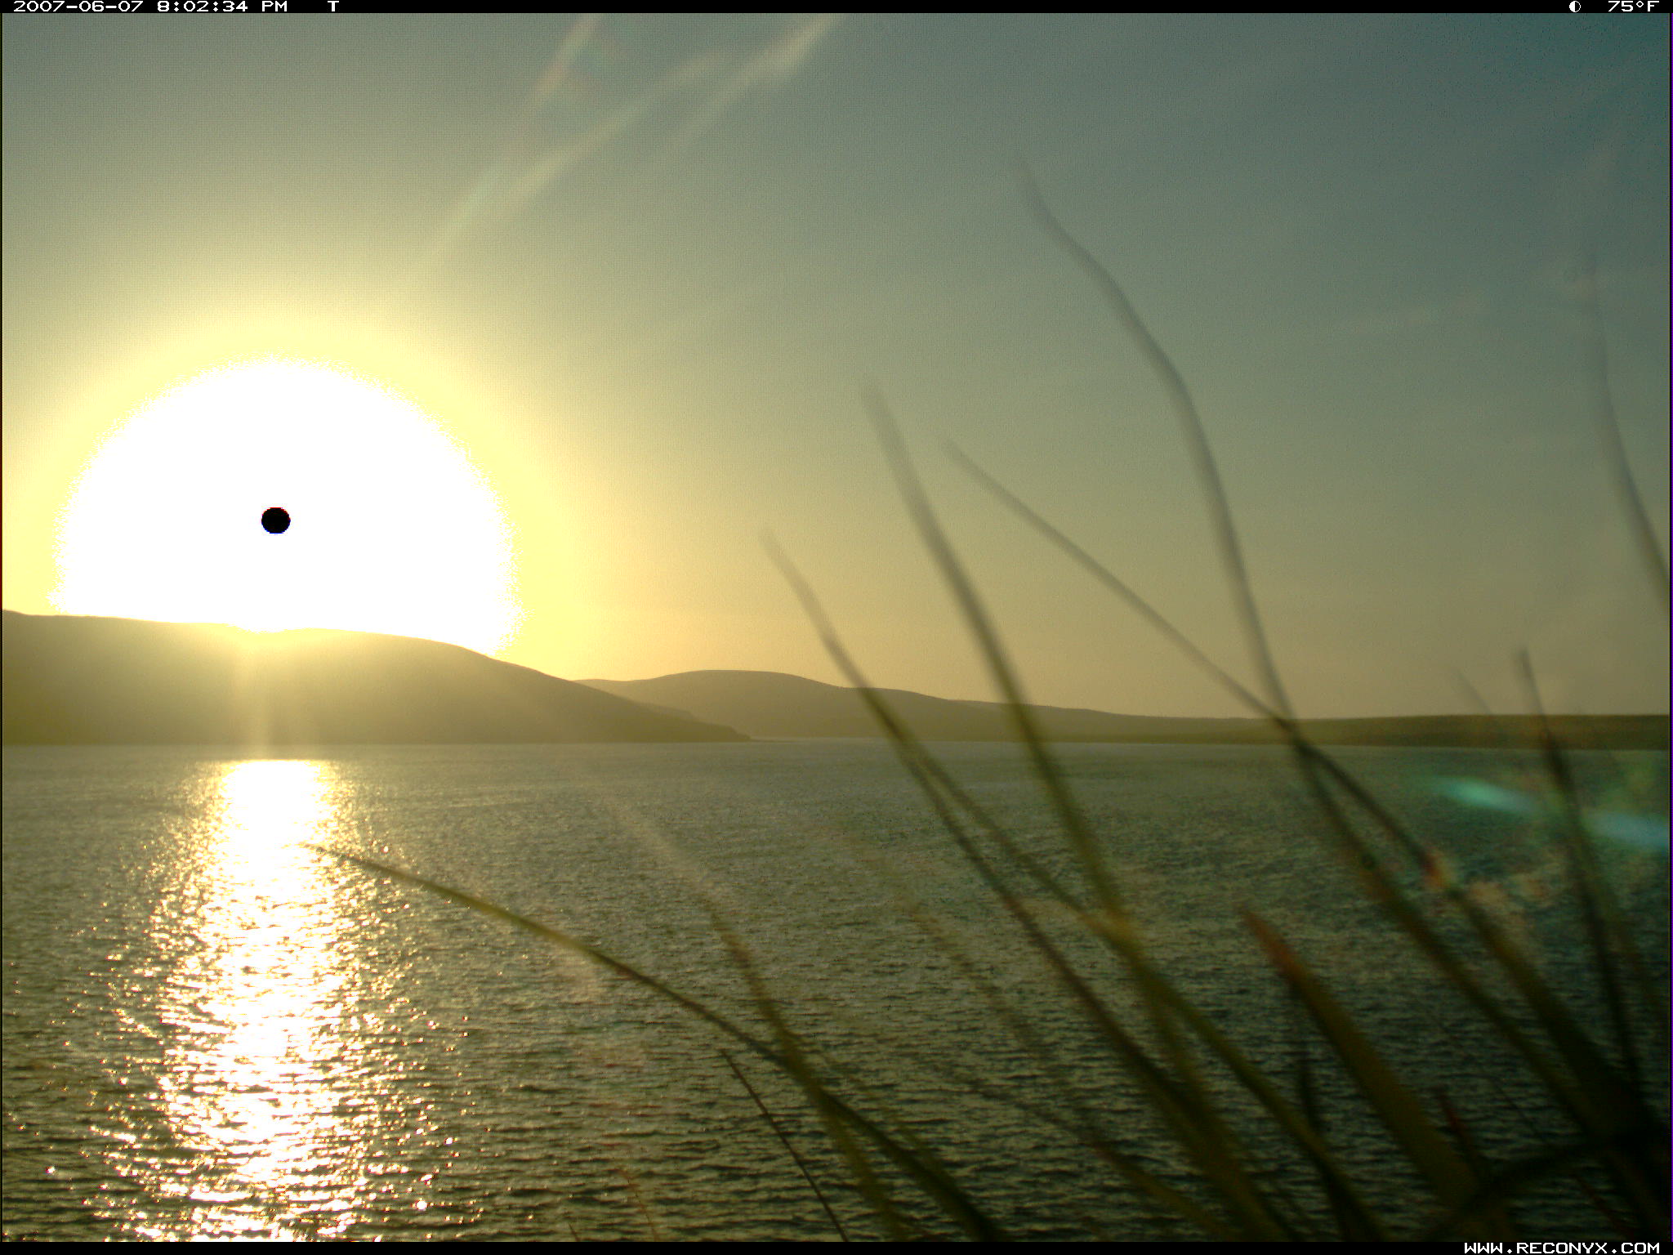Screen dimensions: 1673x1255
Task: Click the teal lens flare over the water
Action: pos(1479,792)
